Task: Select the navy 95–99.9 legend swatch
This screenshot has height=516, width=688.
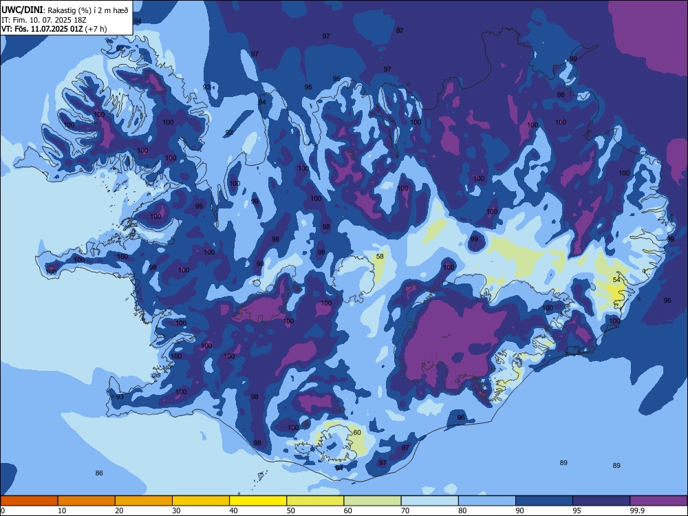Action: (x=601, y=501)
